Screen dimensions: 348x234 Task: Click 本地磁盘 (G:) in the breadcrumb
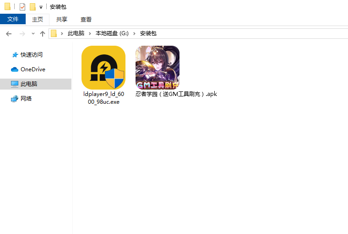coord(112,33)
